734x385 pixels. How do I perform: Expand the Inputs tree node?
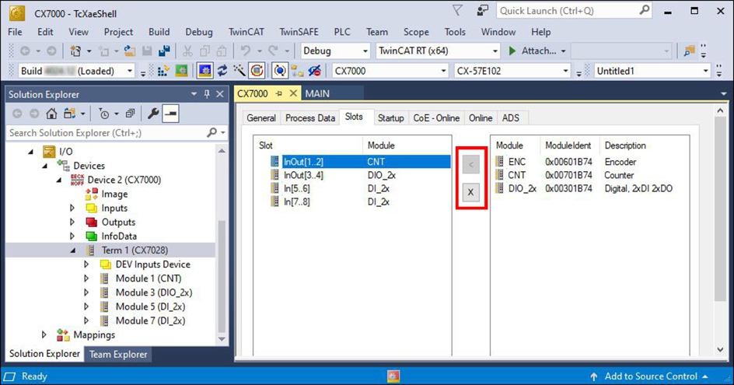(72, 208)
